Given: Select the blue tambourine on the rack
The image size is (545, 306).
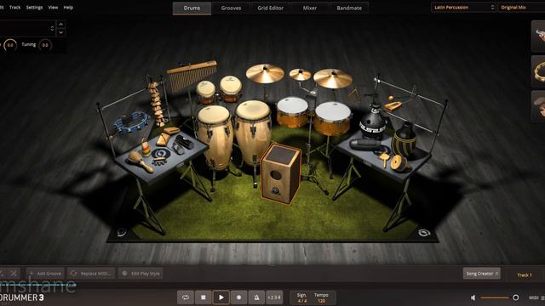Looking at the screenshot, I should click(131, 122).
